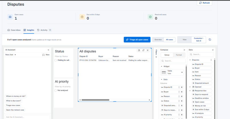
Task: Open the Disputes dataset options menu
Action: pyautogui.click(x=211, y=60)
